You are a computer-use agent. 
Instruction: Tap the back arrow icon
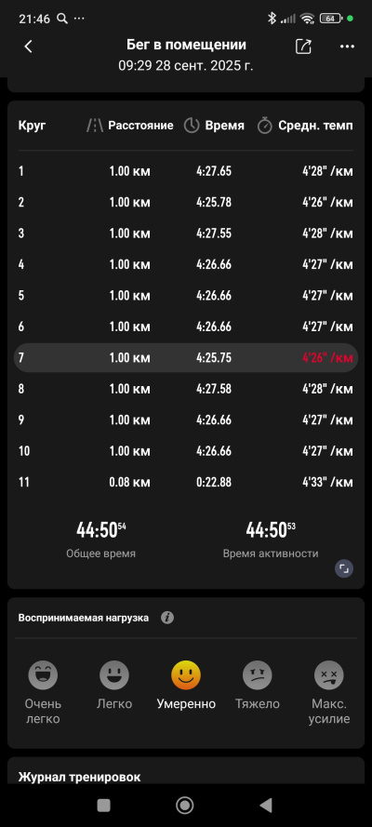tap(29, 47)
